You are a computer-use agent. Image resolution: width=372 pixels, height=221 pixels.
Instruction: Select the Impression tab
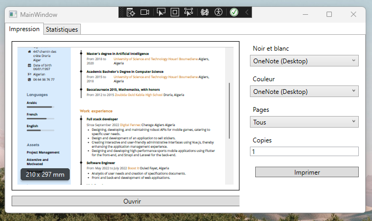click(24, 29)
